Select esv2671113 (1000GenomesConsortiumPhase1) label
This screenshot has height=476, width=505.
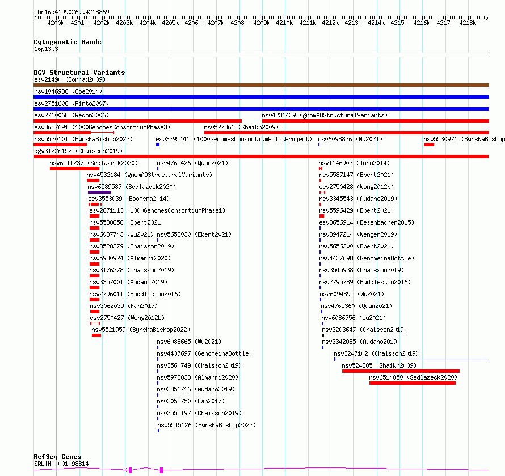tap(157, 210)
